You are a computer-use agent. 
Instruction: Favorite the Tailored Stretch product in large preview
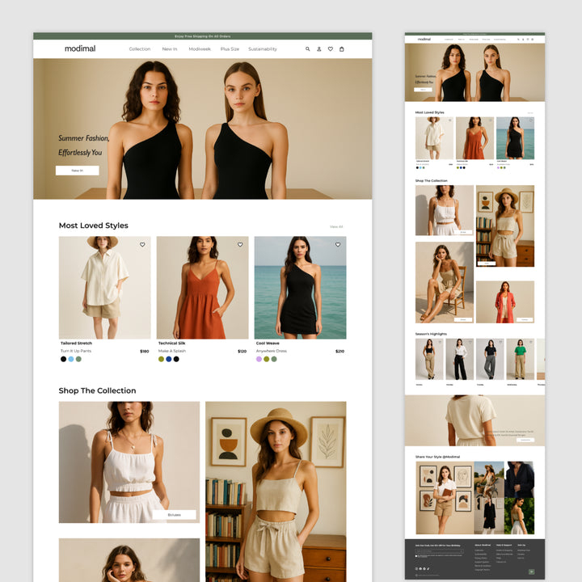pos(142,244)
